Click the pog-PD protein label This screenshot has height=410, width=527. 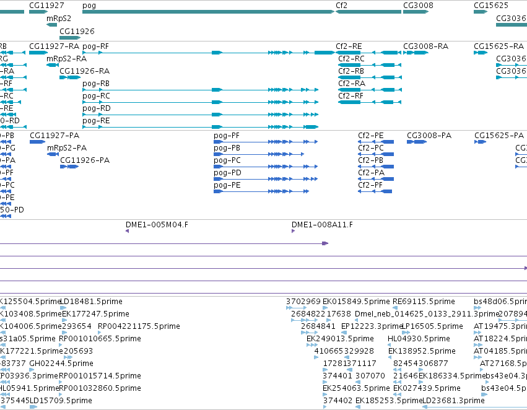[x=227, y=173]
